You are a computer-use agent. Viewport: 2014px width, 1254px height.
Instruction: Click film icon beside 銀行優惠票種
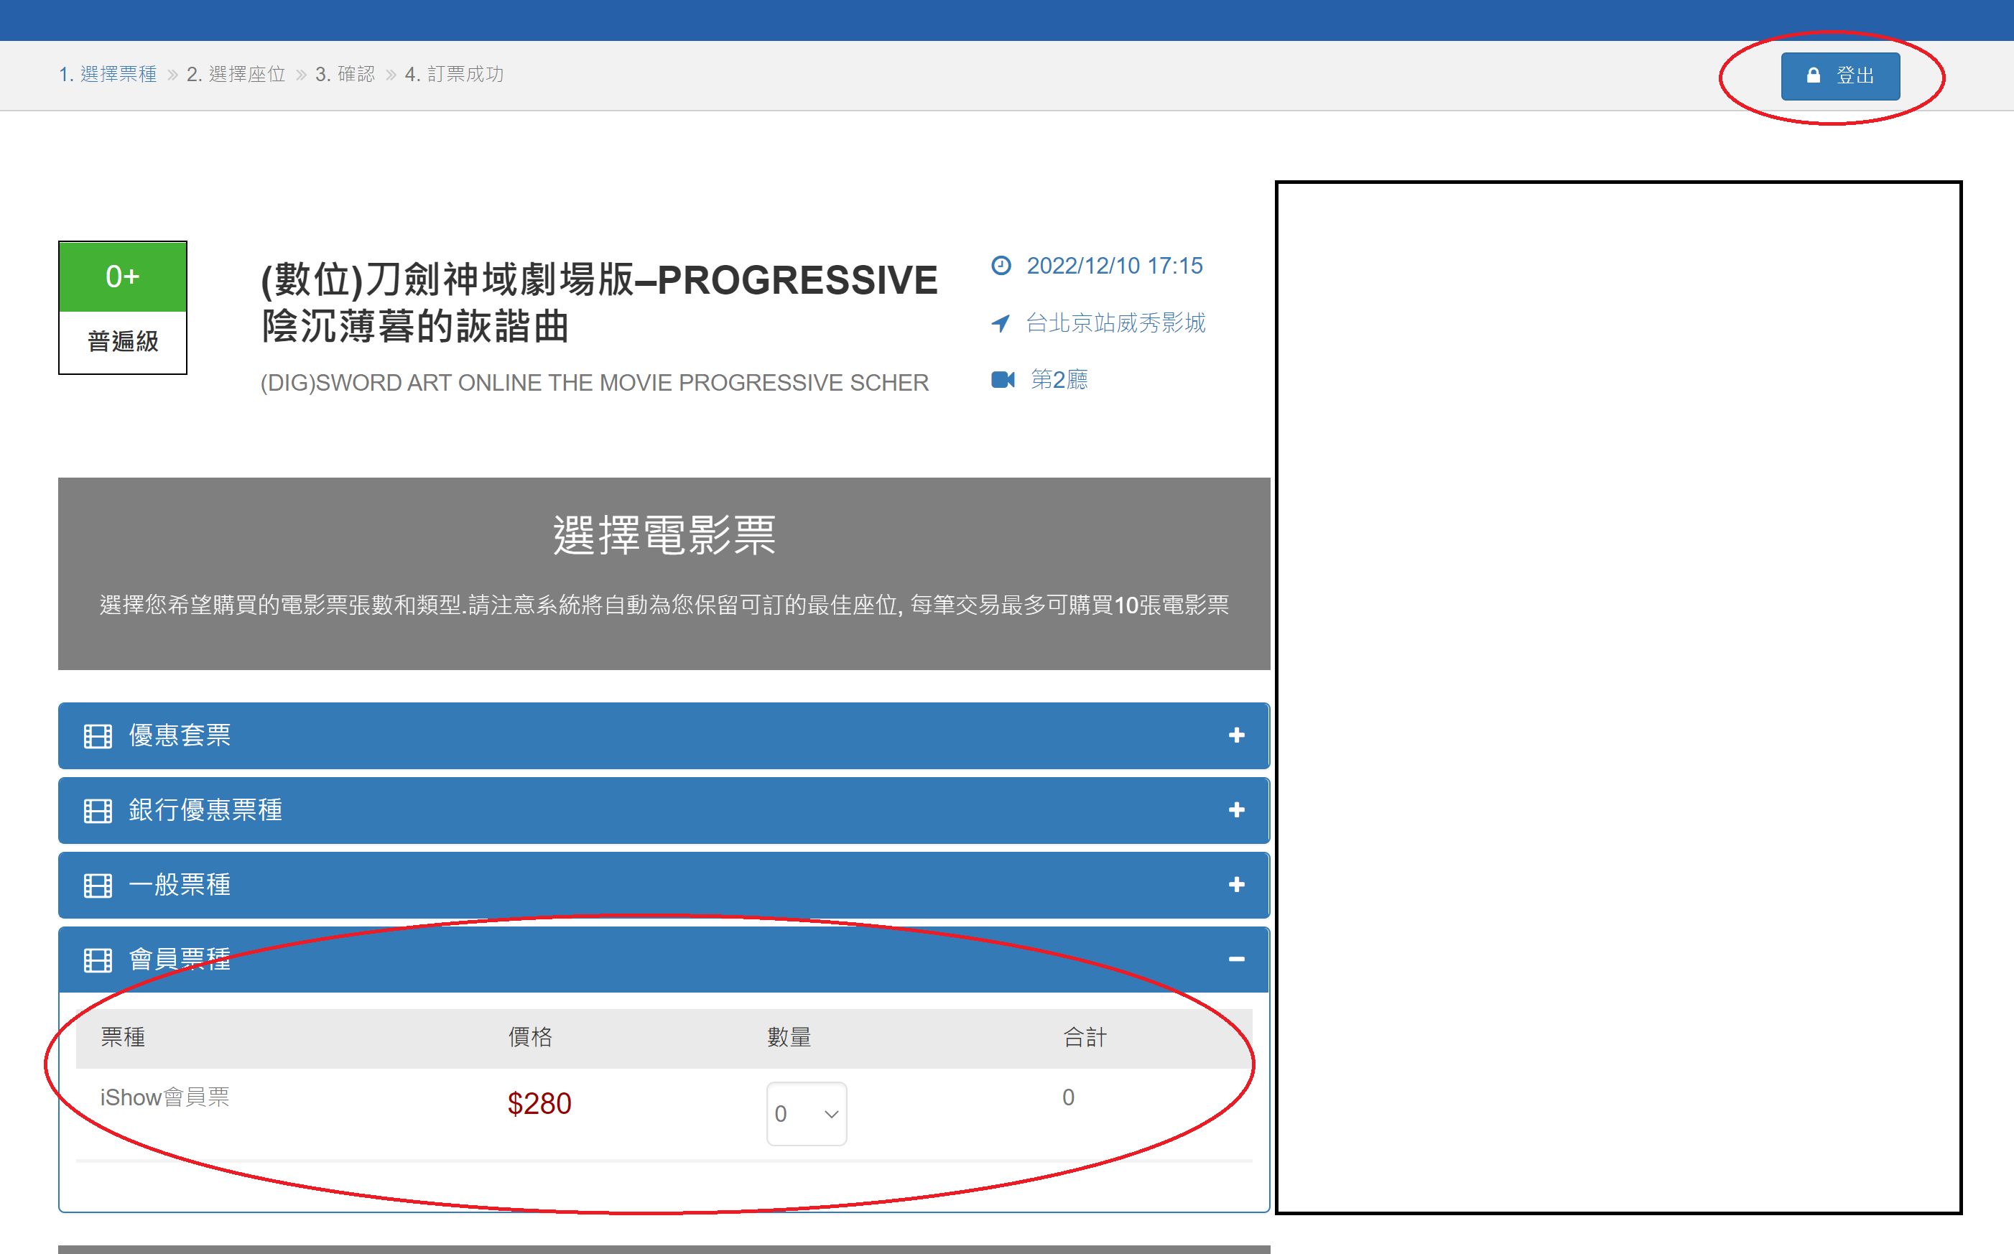tap(98, 811)
